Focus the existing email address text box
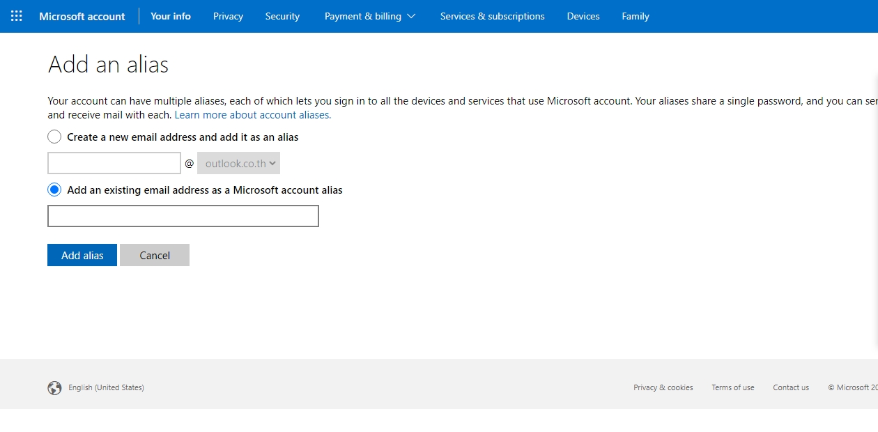878x432 pixels. pos(183,216)
